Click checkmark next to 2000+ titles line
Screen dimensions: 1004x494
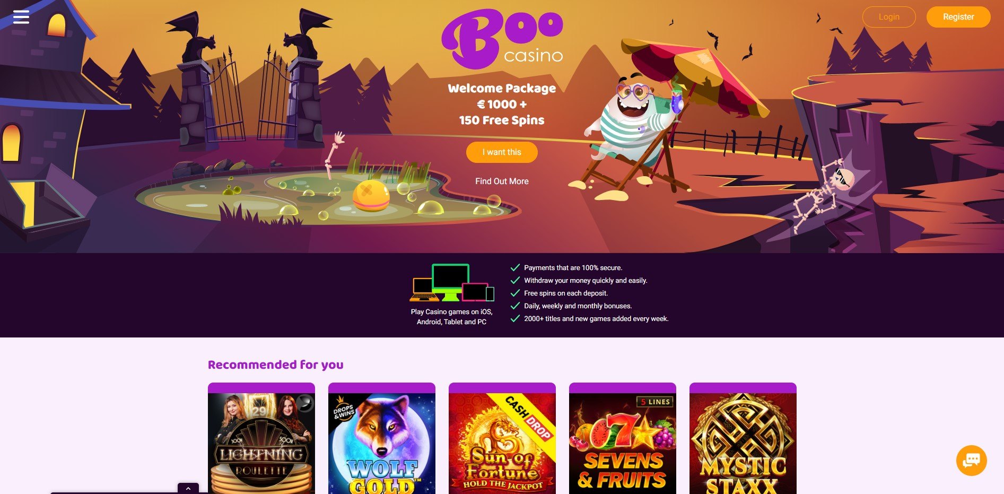(x=514, y=318)
